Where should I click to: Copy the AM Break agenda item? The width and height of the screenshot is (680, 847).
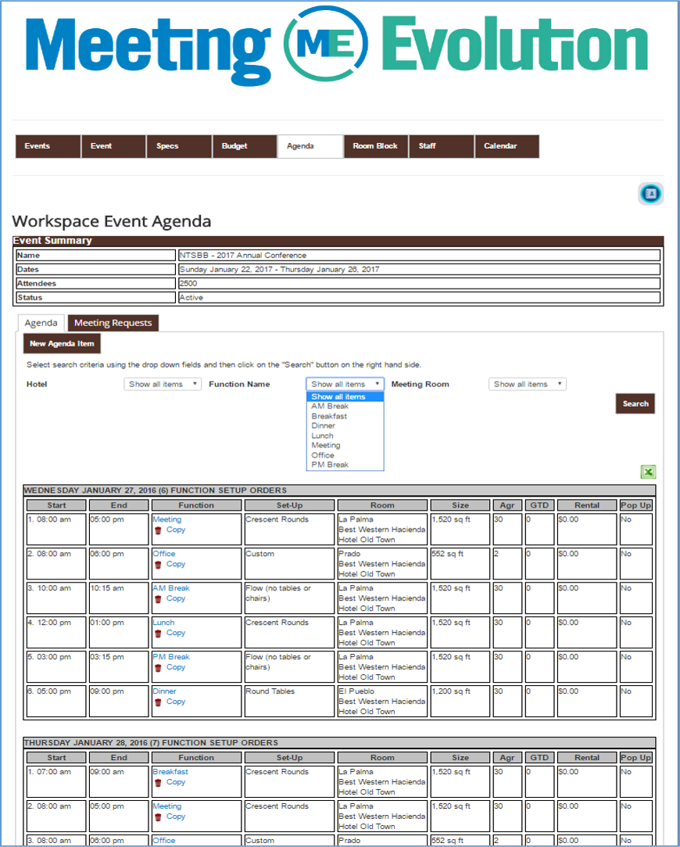click(175, 598)
